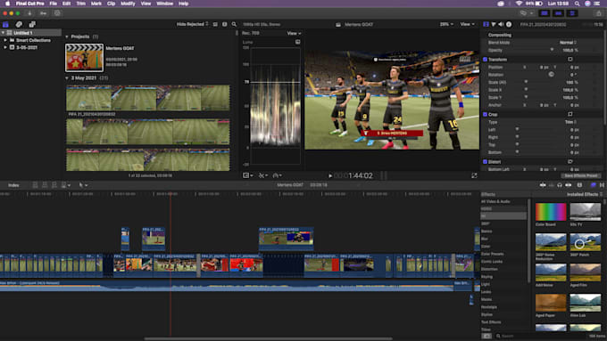Open the info inspector icon
Image resolution: width=607 pixels, height=341 pixels.
click(x=509, y=24)
